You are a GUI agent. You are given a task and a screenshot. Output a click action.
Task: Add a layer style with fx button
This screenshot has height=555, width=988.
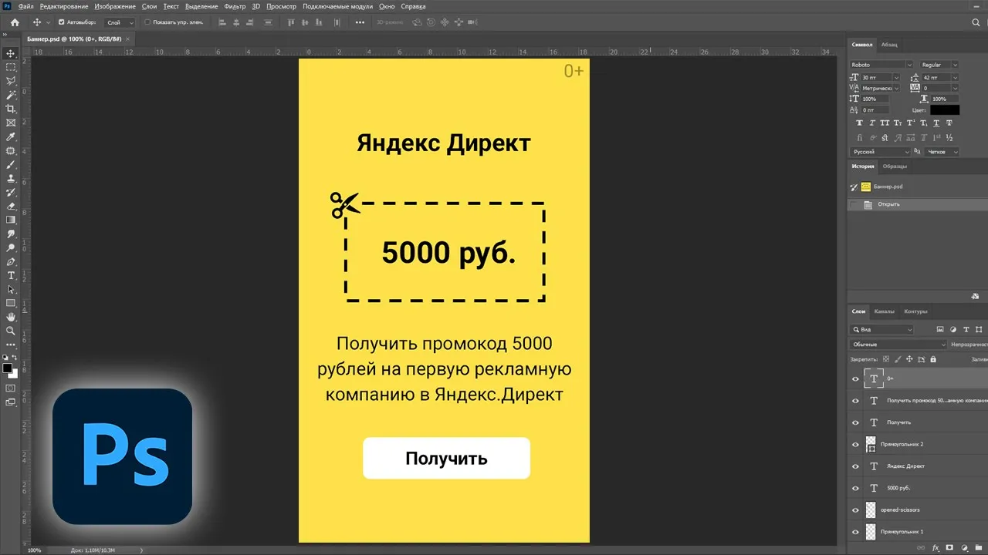tap(936, 548)
